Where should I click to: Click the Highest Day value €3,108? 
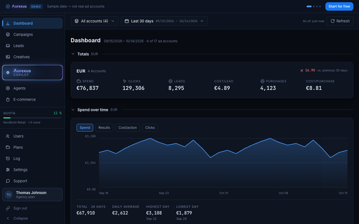click(x=154, y=213)
